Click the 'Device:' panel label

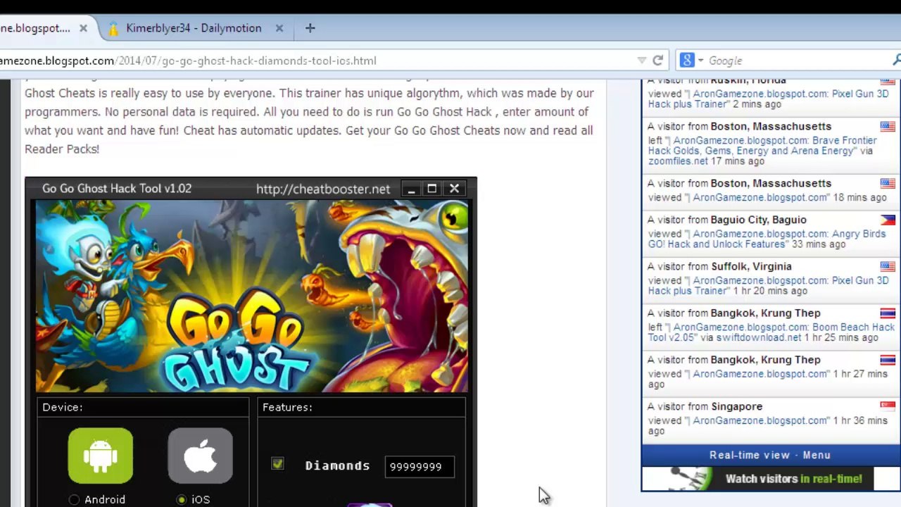[x=63, y=407]
